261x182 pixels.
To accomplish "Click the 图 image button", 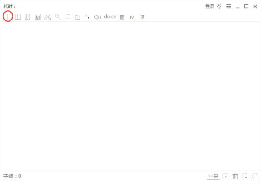I will (x=122, y=17).
